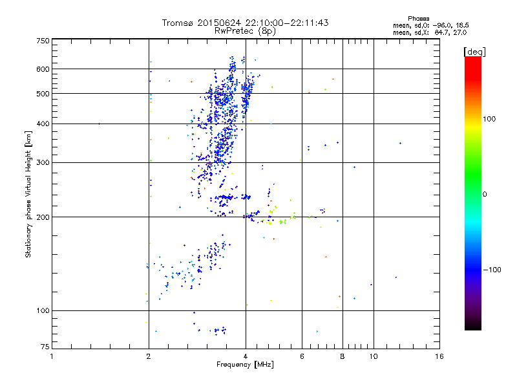
Task: Select the 'mean, sd,X: 84.7, 27.0' line
Action: [x=430, y=32]
